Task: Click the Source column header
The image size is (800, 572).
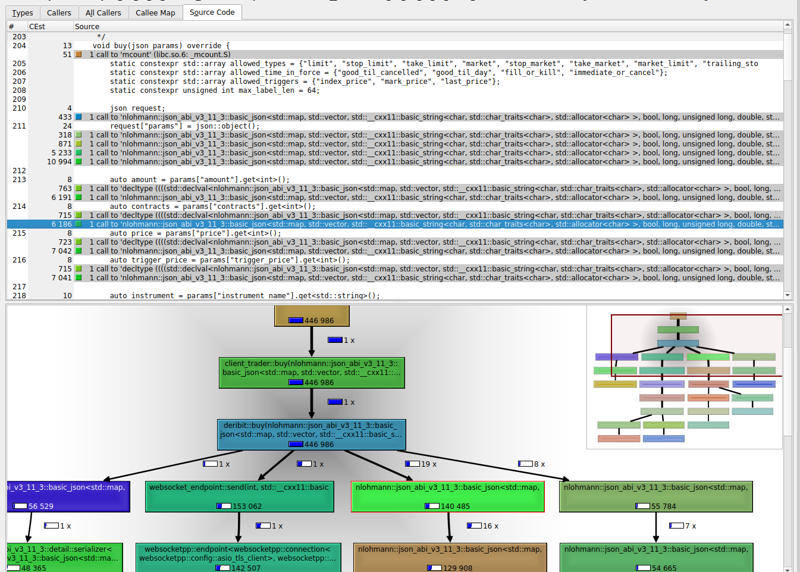Action: pyautogui.click(x=87, y=27)
